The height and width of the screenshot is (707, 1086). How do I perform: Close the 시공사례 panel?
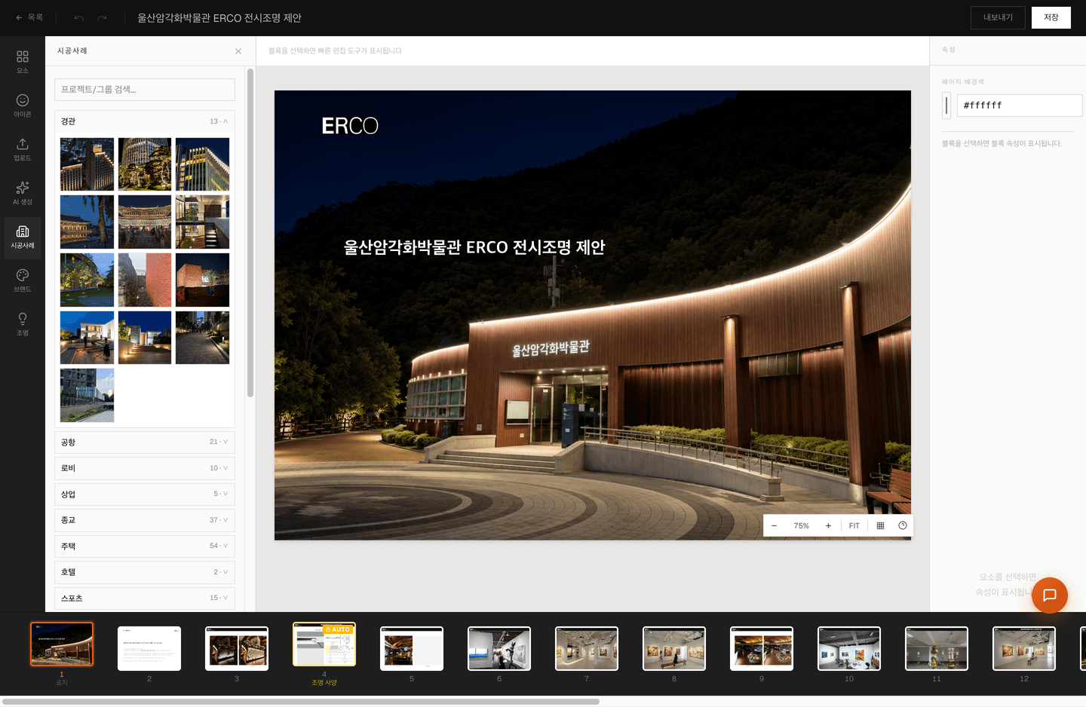pyautogui.click(x=238, y=51)
